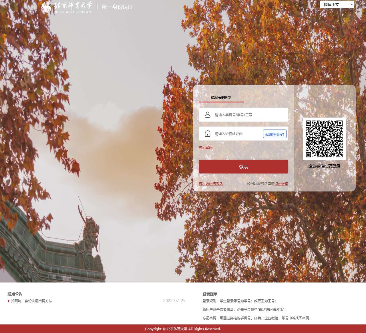
Task: Focus the 请输入手机号/学号/工号 input field
Action: click(x=249, y=115)
